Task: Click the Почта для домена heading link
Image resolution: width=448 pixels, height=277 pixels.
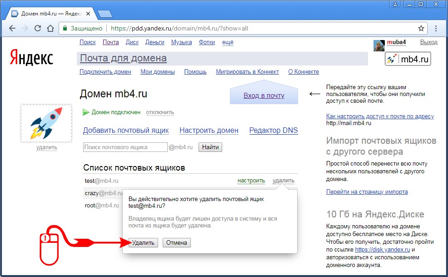Action: pyautogui.click(x=123, y=58)
